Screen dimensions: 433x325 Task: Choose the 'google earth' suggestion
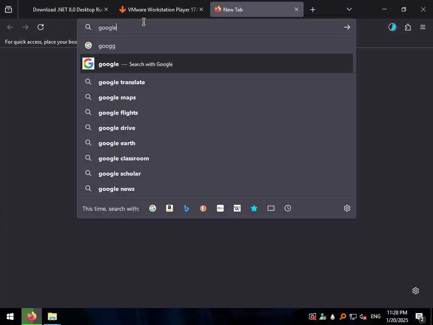point(216,143)
